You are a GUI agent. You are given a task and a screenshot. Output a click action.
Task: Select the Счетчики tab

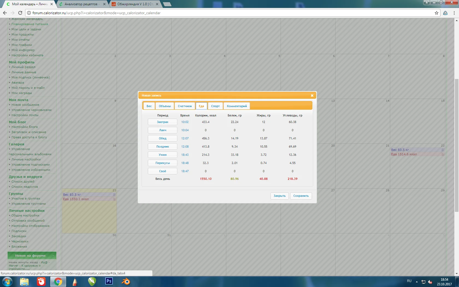click(185, 106)
